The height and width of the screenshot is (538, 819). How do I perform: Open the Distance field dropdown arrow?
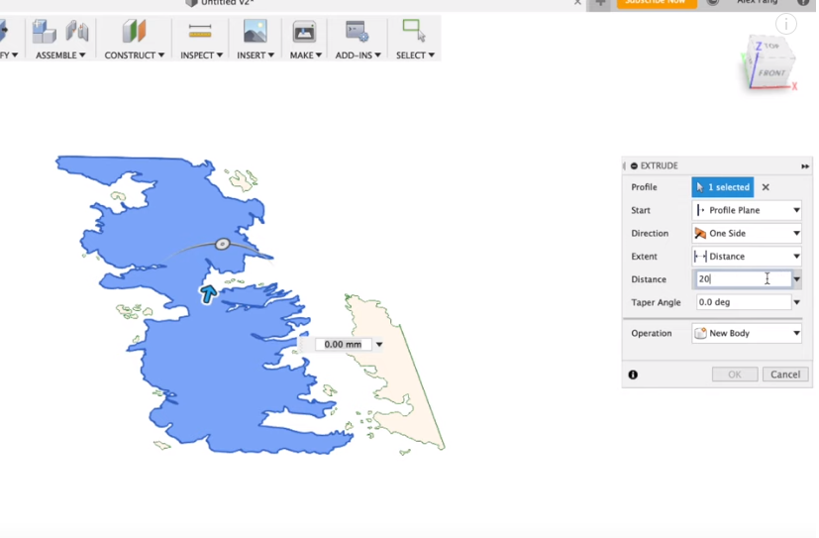coord(797,279)
